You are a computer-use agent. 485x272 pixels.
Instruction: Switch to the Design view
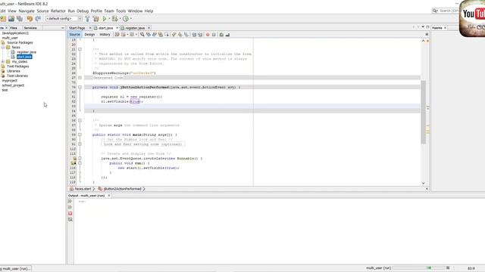(x=89, y=35)
